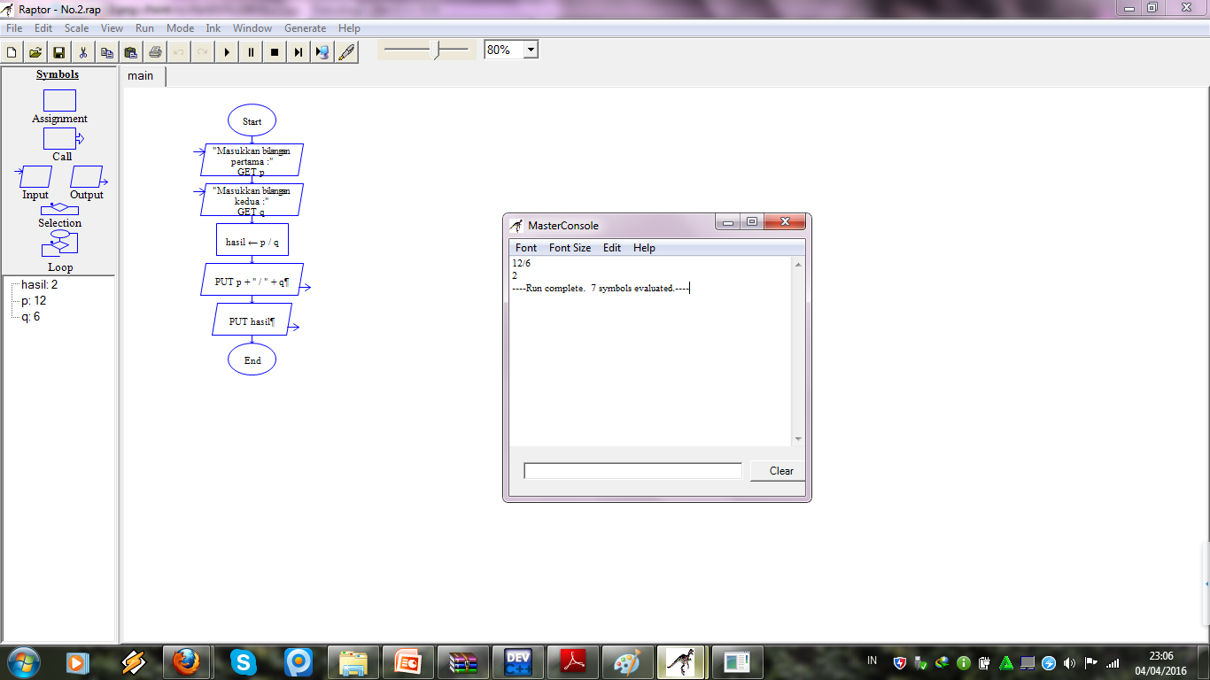Select the p: 12 variable

[34, 300]
